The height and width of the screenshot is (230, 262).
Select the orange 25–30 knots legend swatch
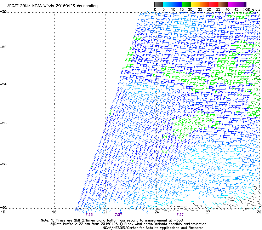click(205, 4)
